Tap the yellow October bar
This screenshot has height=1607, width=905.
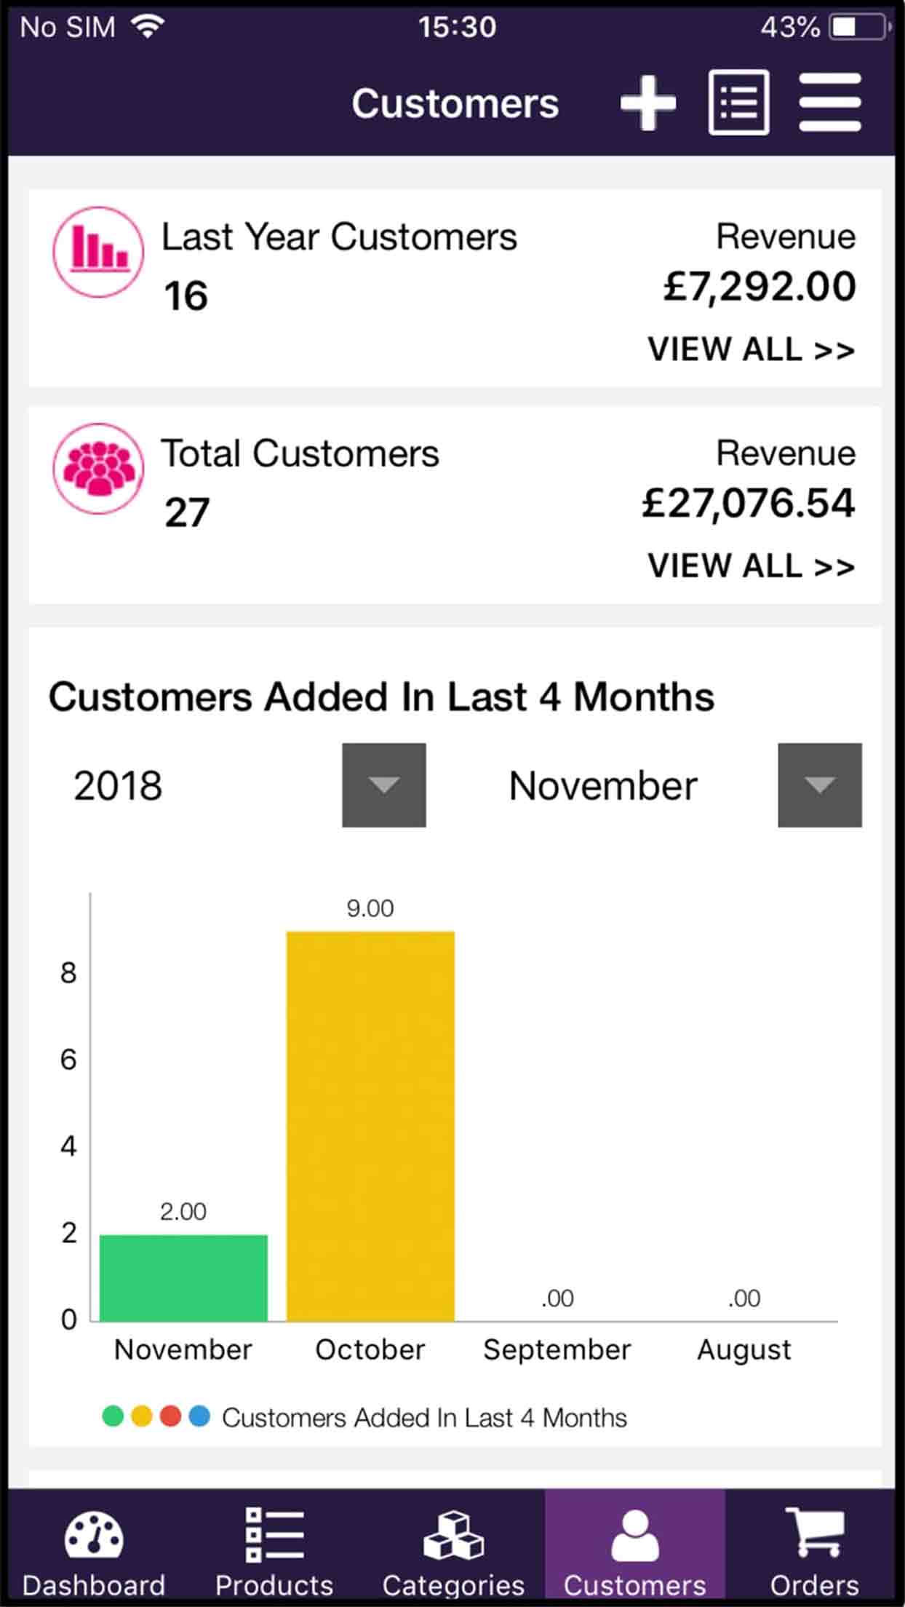click(x=370, y=1126)
